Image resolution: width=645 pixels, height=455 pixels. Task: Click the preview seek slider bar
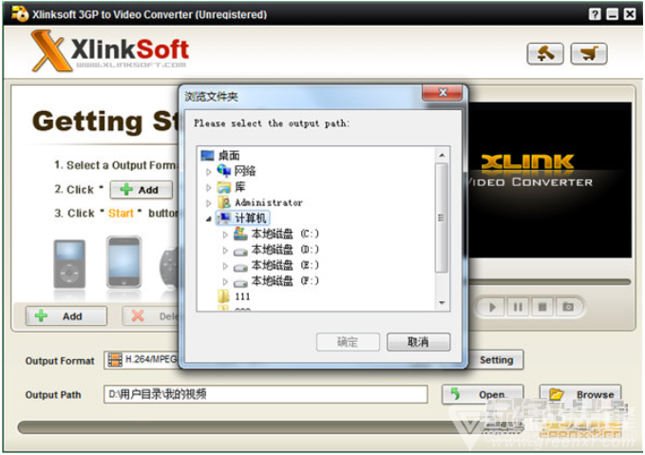[550, 282]
